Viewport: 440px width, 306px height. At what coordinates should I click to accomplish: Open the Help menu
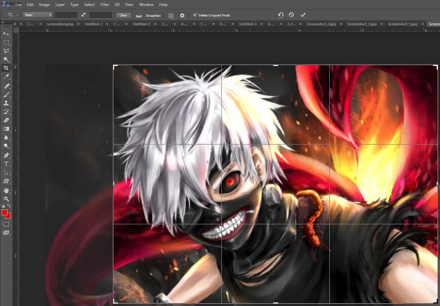(163, 5)
